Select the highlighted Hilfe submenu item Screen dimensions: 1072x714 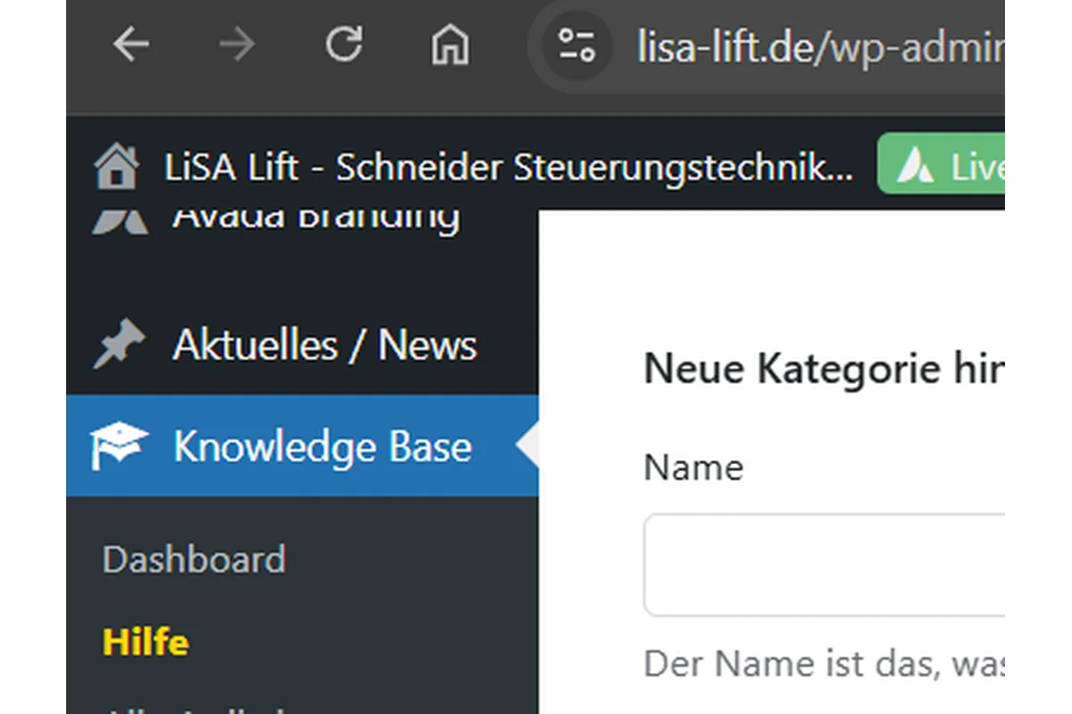tap(145, 641)
